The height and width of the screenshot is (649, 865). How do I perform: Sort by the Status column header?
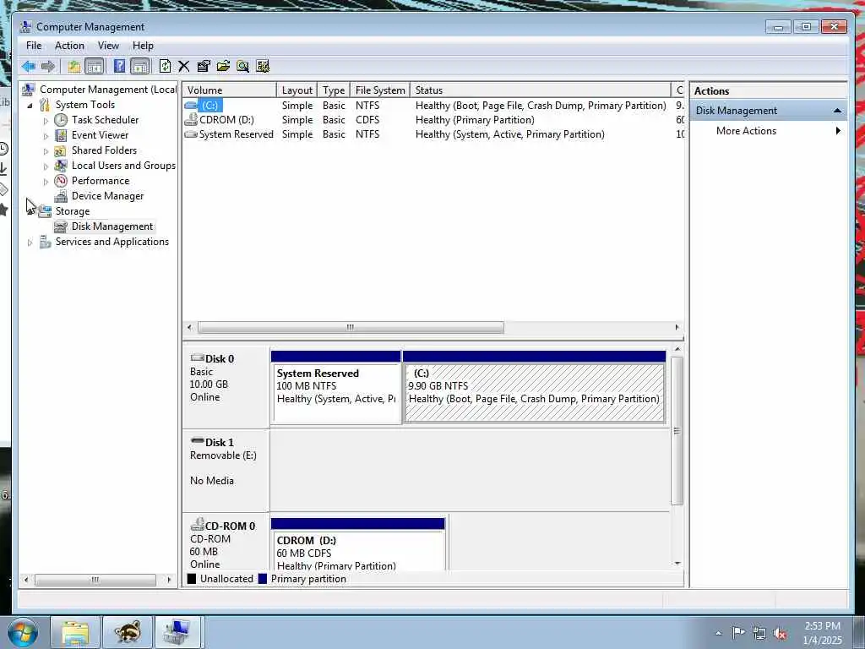[x=540, y=90]
